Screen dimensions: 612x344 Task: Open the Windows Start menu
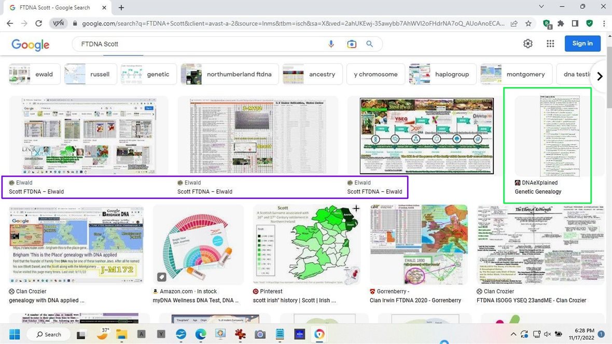pos(14,334)
